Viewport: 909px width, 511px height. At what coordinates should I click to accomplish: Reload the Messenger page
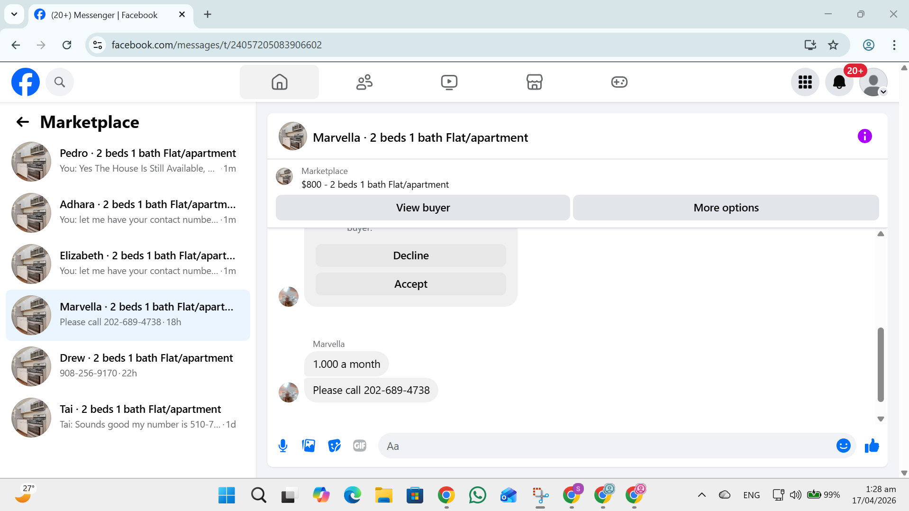click(x=67, y=45)
